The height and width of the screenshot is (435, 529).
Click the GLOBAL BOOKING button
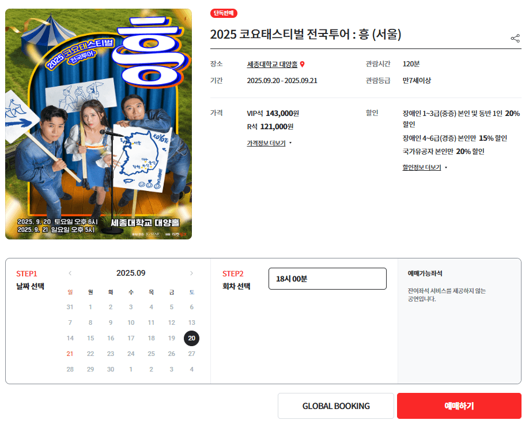point(336,406)
